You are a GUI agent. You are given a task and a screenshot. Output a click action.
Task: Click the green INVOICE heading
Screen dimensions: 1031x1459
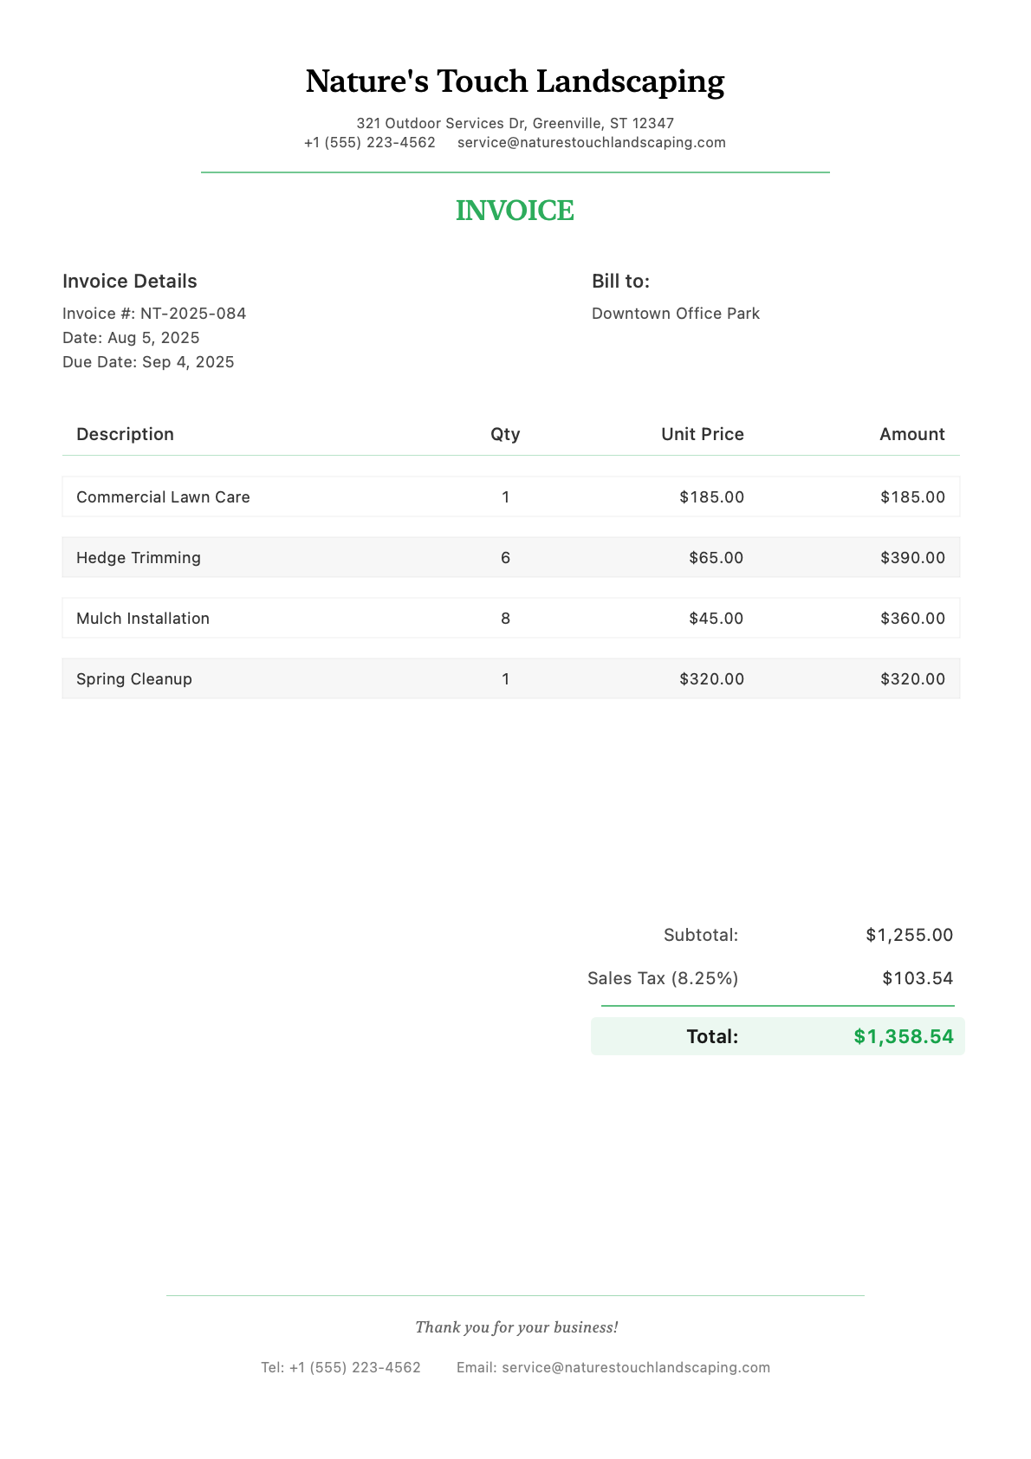tap(515, 211)
